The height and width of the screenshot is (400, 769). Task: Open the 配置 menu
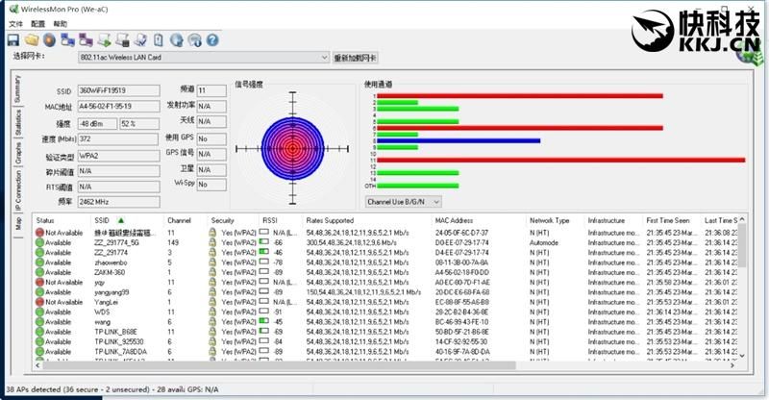tap(37, 24)
